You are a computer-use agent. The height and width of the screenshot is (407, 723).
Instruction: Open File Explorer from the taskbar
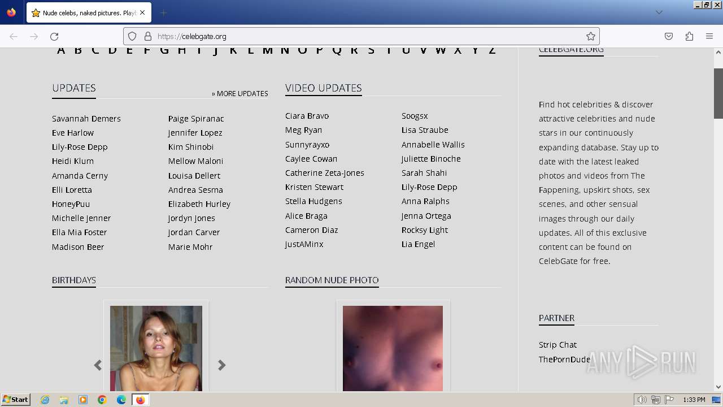pos(64,400)
